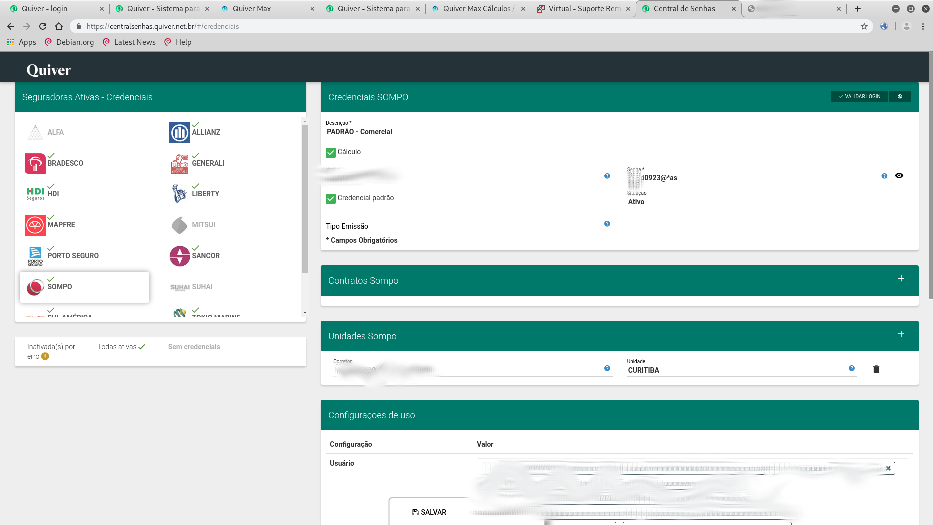The height and width of the screenshot is (525, 933).
Task: Filter insurers by Sem credenciais
Action: point(194,347)
